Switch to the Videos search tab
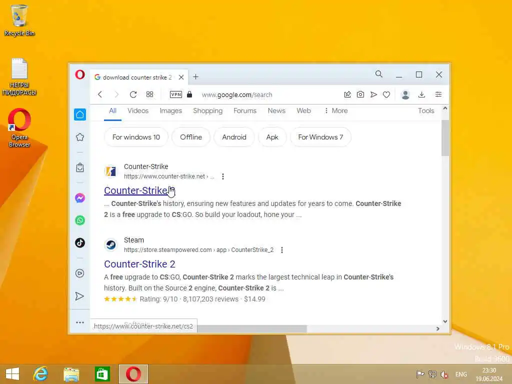Viewport: 512px width, 384px height. (x=138, y=110)
